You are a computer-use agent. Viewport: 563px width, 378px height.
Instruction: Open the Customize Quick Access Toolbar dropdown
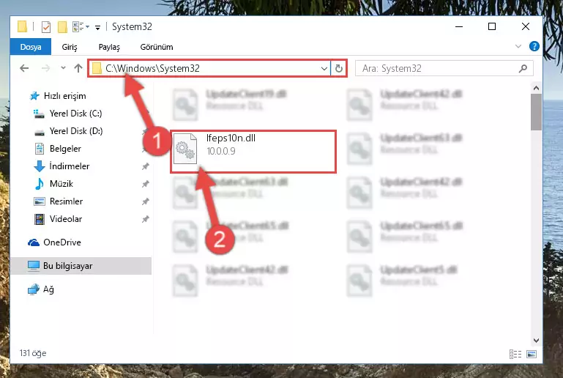[x=97, y=27]
